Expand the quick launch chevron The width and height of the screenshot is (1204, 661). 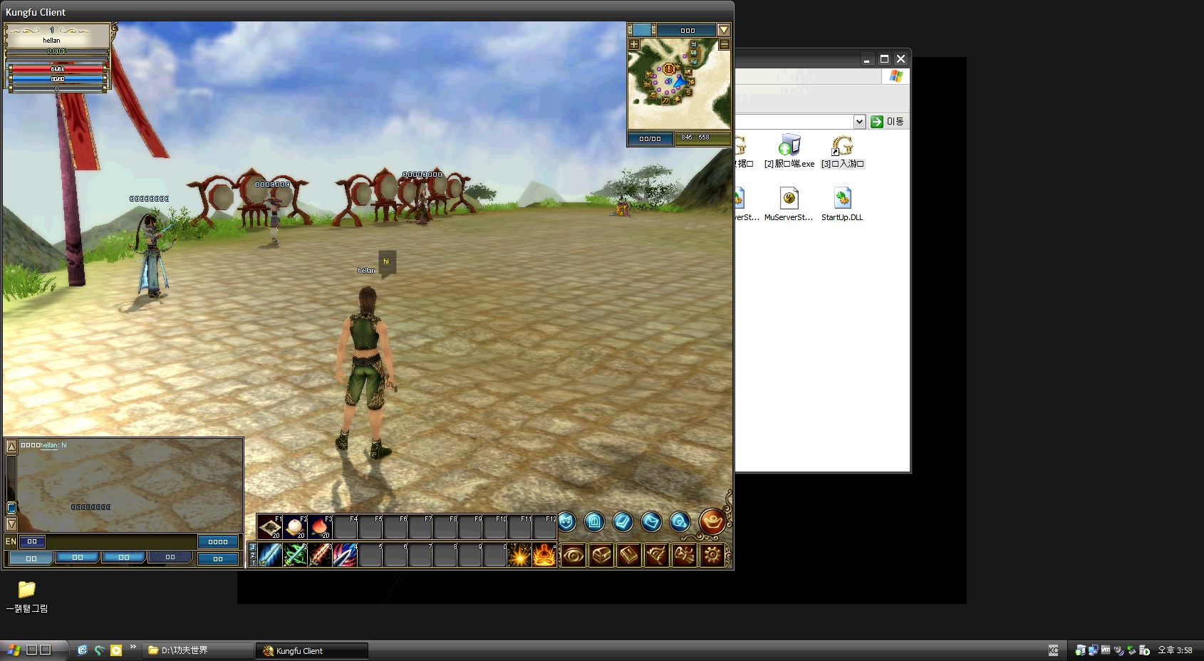pyautogui.click(x=133, y=647)
